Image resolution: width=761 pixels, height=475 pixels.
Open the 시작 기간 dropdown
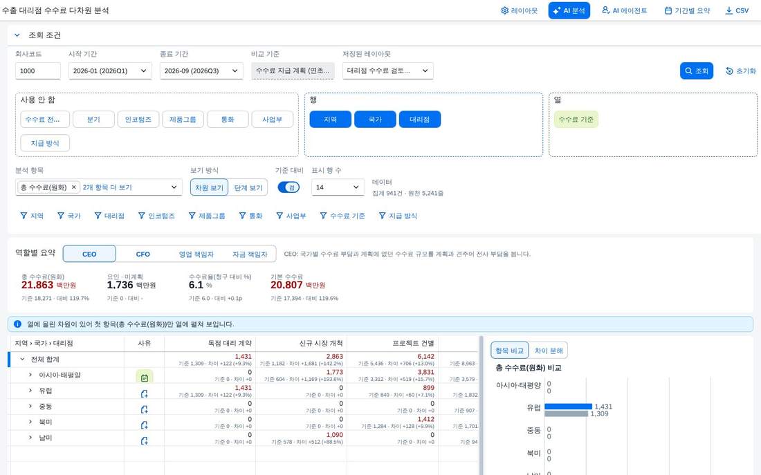tap(110, 71)
